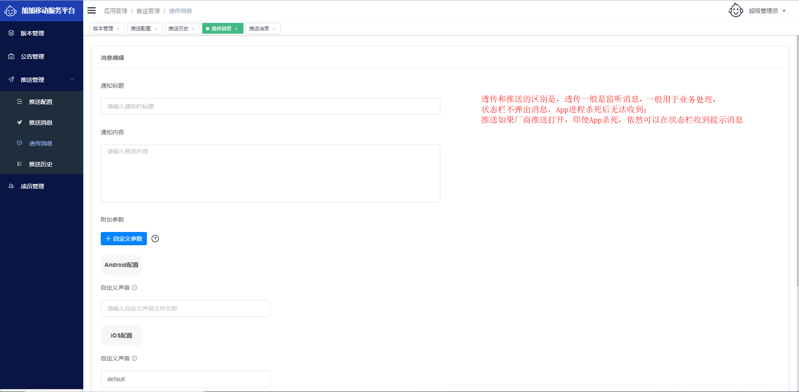
Task: Click the user avatar icon
Action: (x=735, y=10)
